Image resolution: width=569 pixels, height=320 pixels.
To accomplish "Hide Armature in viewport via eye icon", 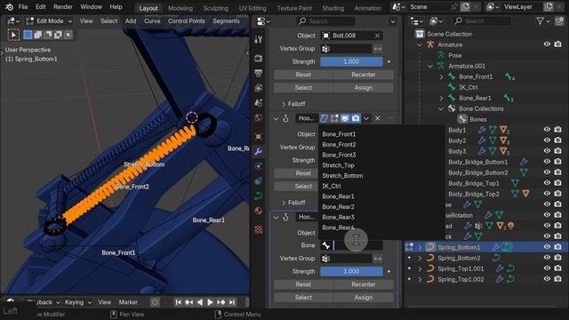I will 547,44.
